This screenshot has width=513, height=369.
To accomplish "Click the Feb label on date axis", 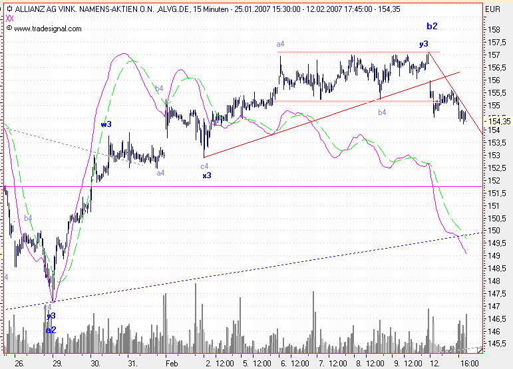I will point(170,363).
